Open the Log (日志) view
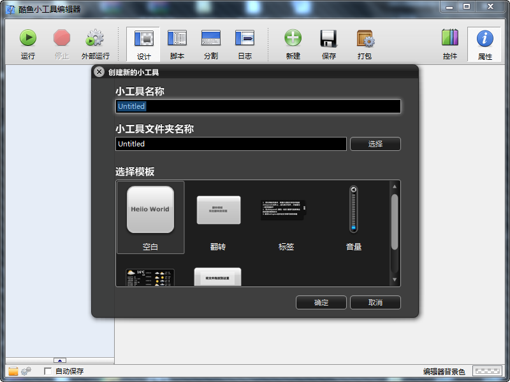This screenshot has width=510, height=382. (245, 38)
